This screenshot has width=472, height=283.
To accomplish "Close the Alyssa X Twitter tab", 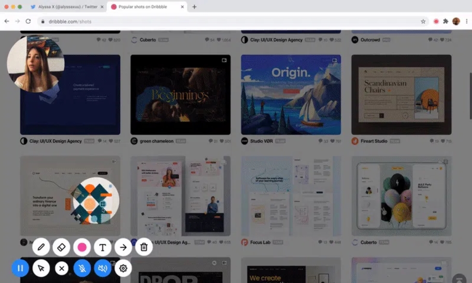I will (x=102, y=7).
